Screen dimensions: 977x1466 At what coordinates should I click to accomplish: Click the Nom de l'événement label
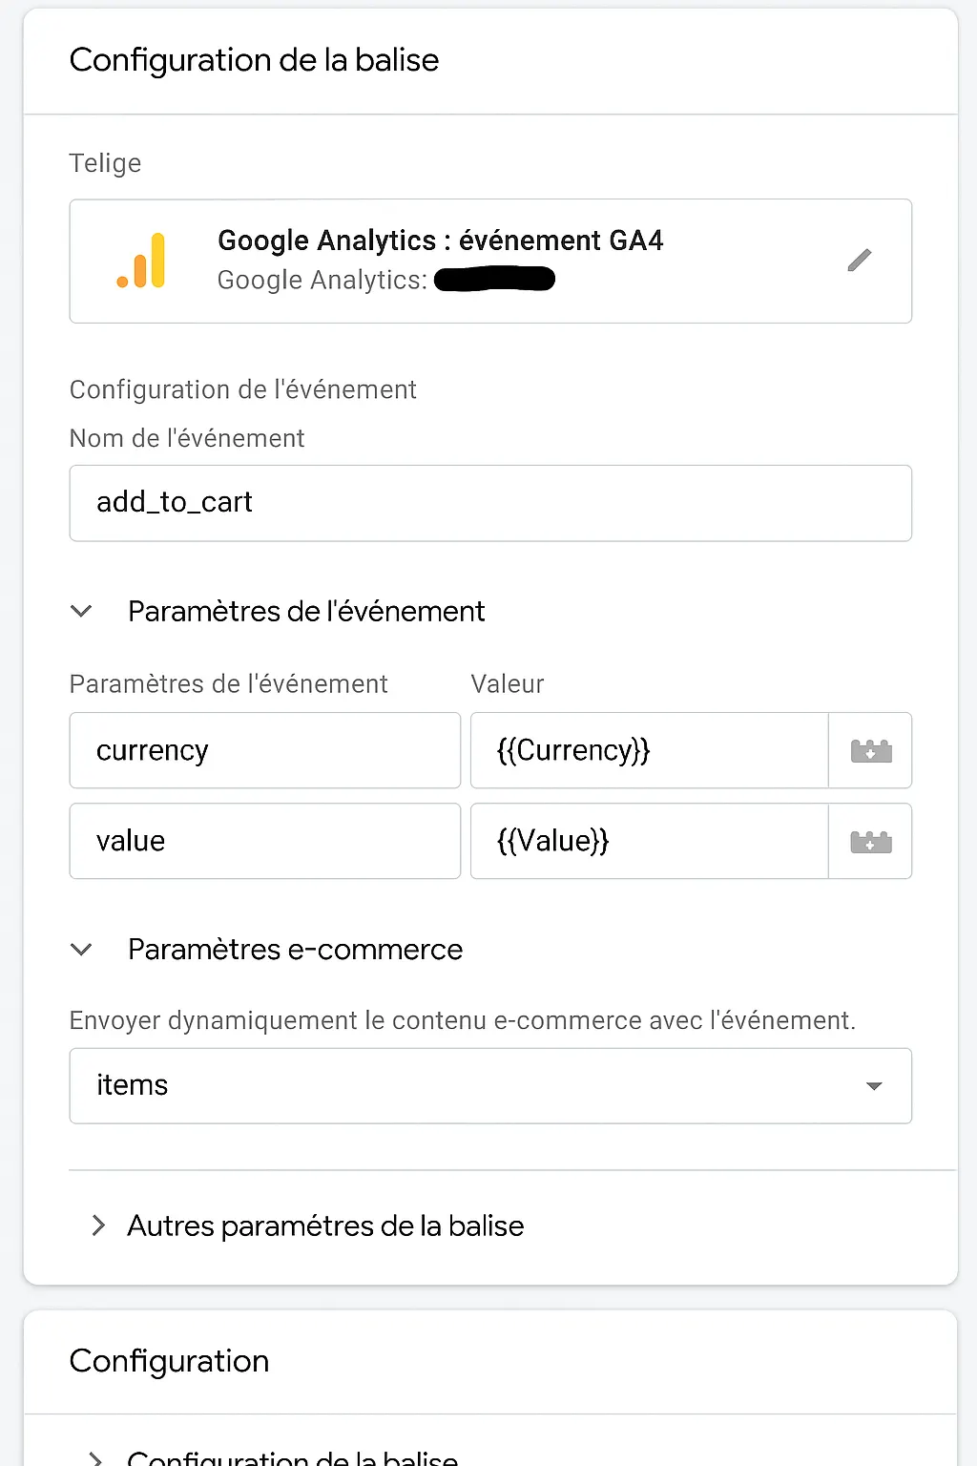click(187, 438)
